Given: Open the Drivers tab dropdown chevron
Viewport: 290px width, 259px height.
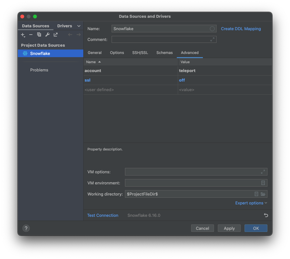Looking at the screenshot, I should tap(79, 26).
